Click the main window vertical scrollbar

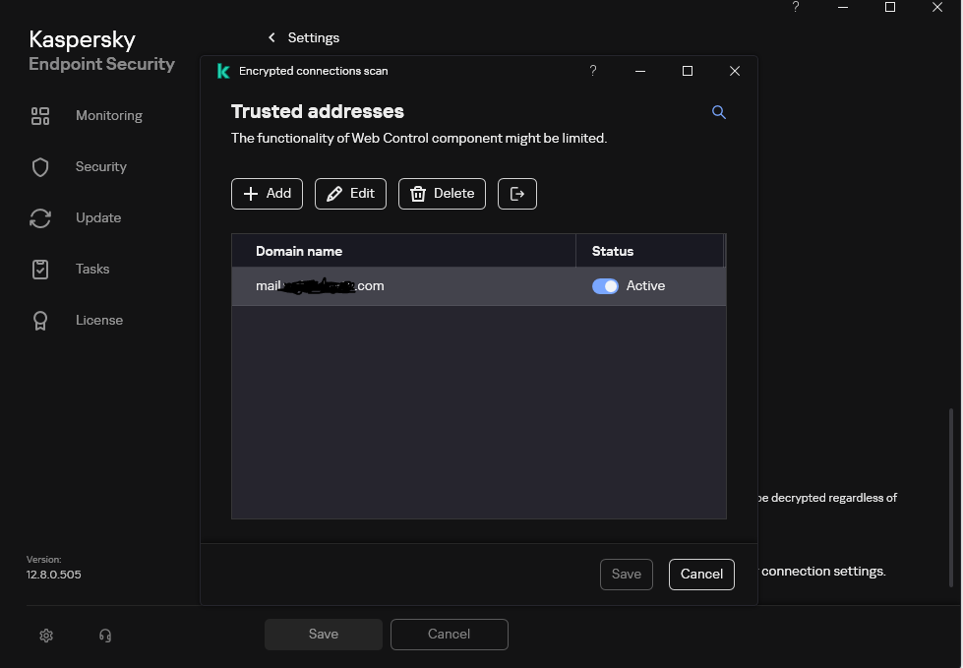(x=951, y=498)
